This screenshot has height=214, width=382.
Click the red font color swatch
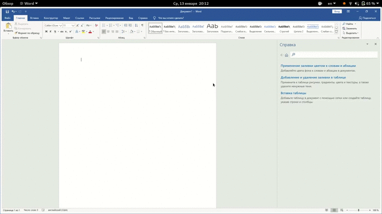click(x=90, y=32)
